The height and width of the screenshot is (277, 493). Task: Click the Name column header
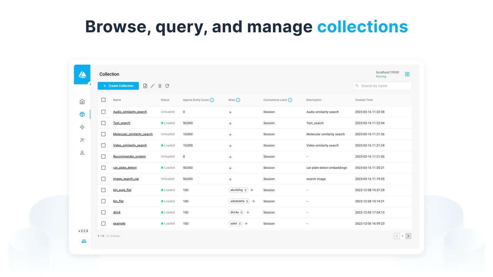coord(117,100)
